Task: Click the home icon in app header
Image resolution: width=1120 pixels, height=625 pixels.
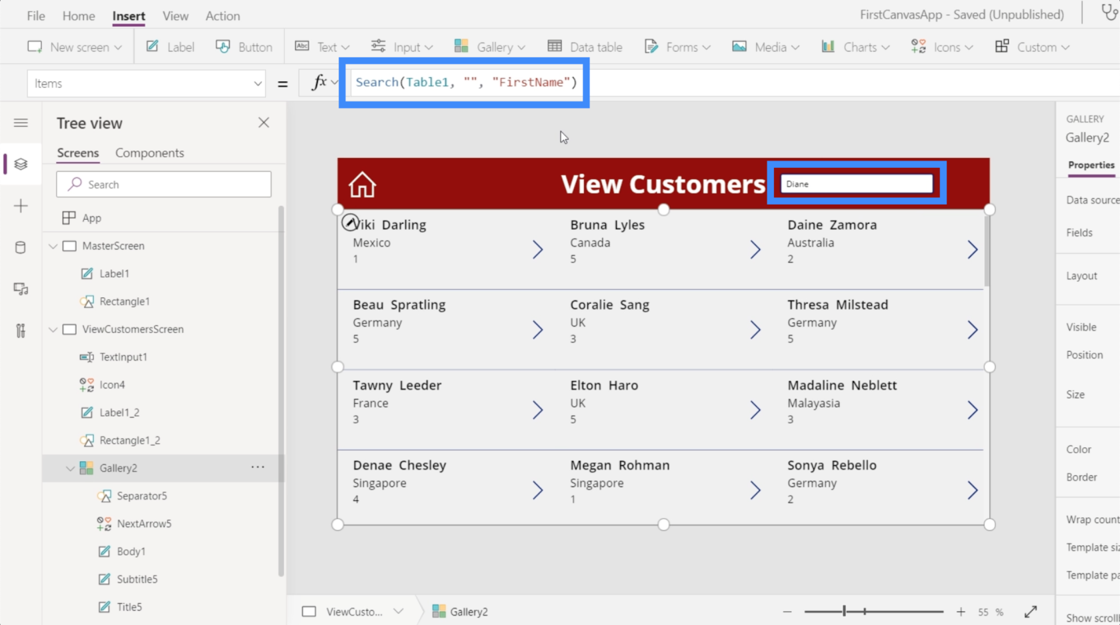Action: (x=362, y=185)
